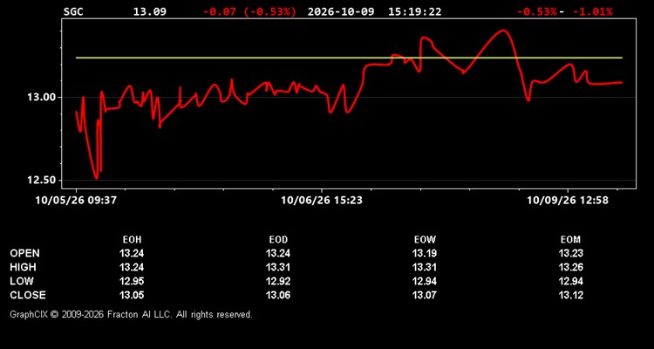
Task: Click the 15:19:22 timestamp
Action: 414,11
